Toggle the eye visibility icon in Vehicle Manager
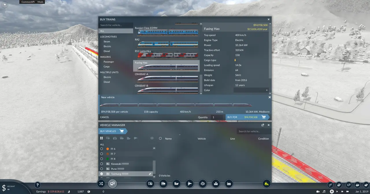370x194 pixels. click(152, 138)
